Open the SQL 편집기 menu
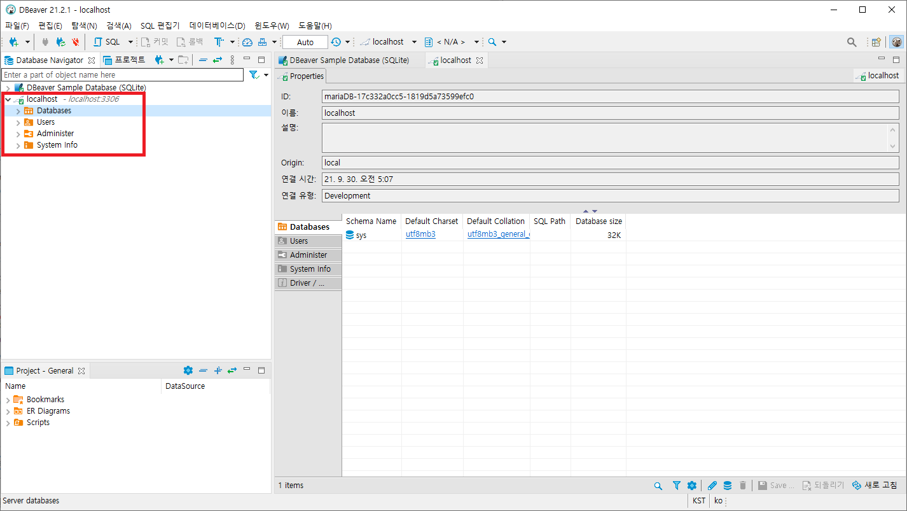Viewport: 907px width, 511px height. [160, 26]
